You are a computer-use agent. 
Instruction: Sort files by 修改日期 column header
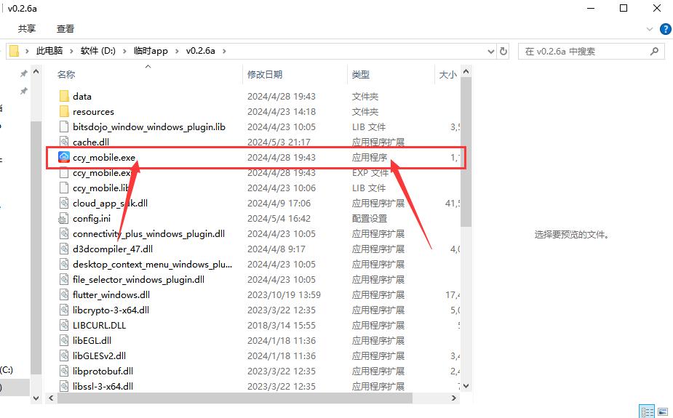265,74
